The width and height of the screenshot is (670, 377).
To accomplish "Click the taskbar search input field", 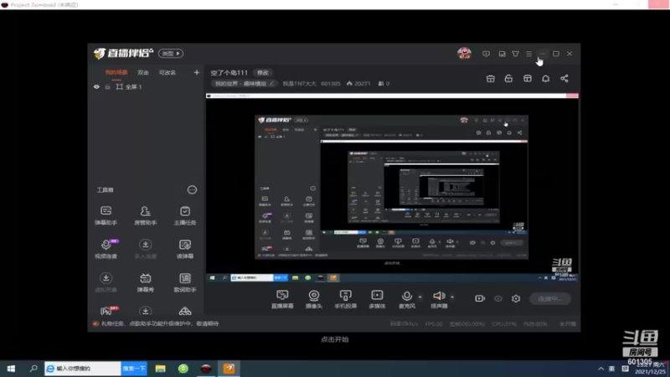I will [x=83, y=369].
